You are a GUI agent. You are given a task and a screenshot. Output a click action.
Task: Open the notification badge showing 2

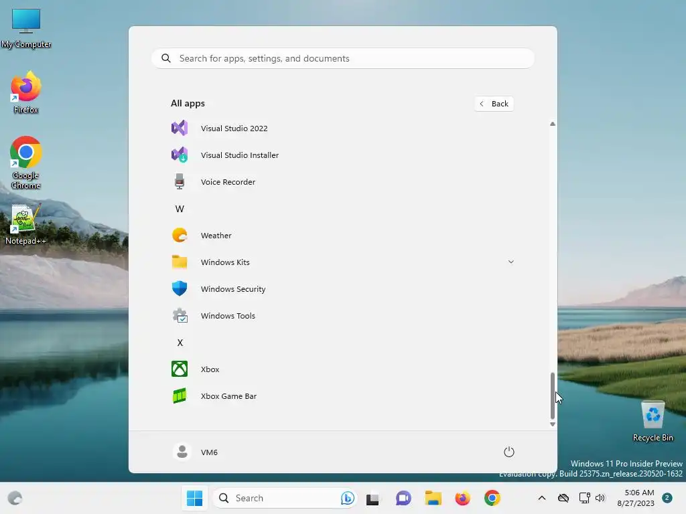click(x=667, y=497)
